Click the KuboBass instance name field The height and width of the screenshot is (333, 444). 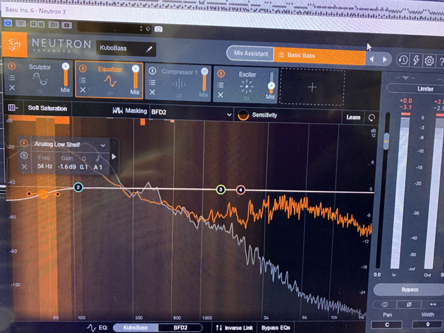tap(126, 48)
